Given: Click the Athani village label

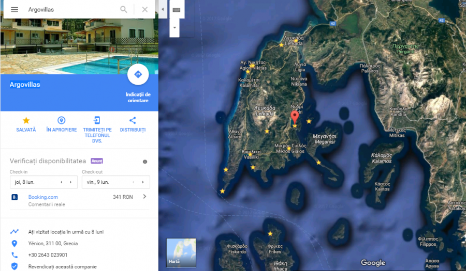Looking at the screenshot, I should point(234,134).
